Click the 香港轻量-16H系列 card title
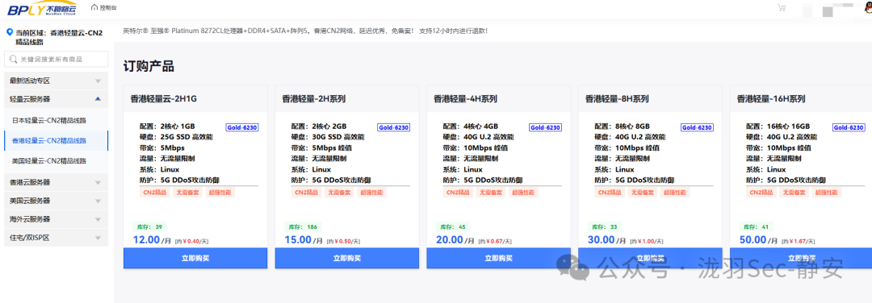Viewport: 872px width, 303px height. (771, 99)
